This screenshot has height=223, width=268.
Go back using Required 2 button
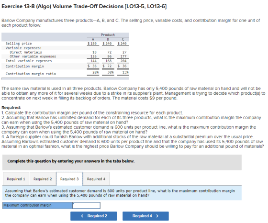click(94, 216)
